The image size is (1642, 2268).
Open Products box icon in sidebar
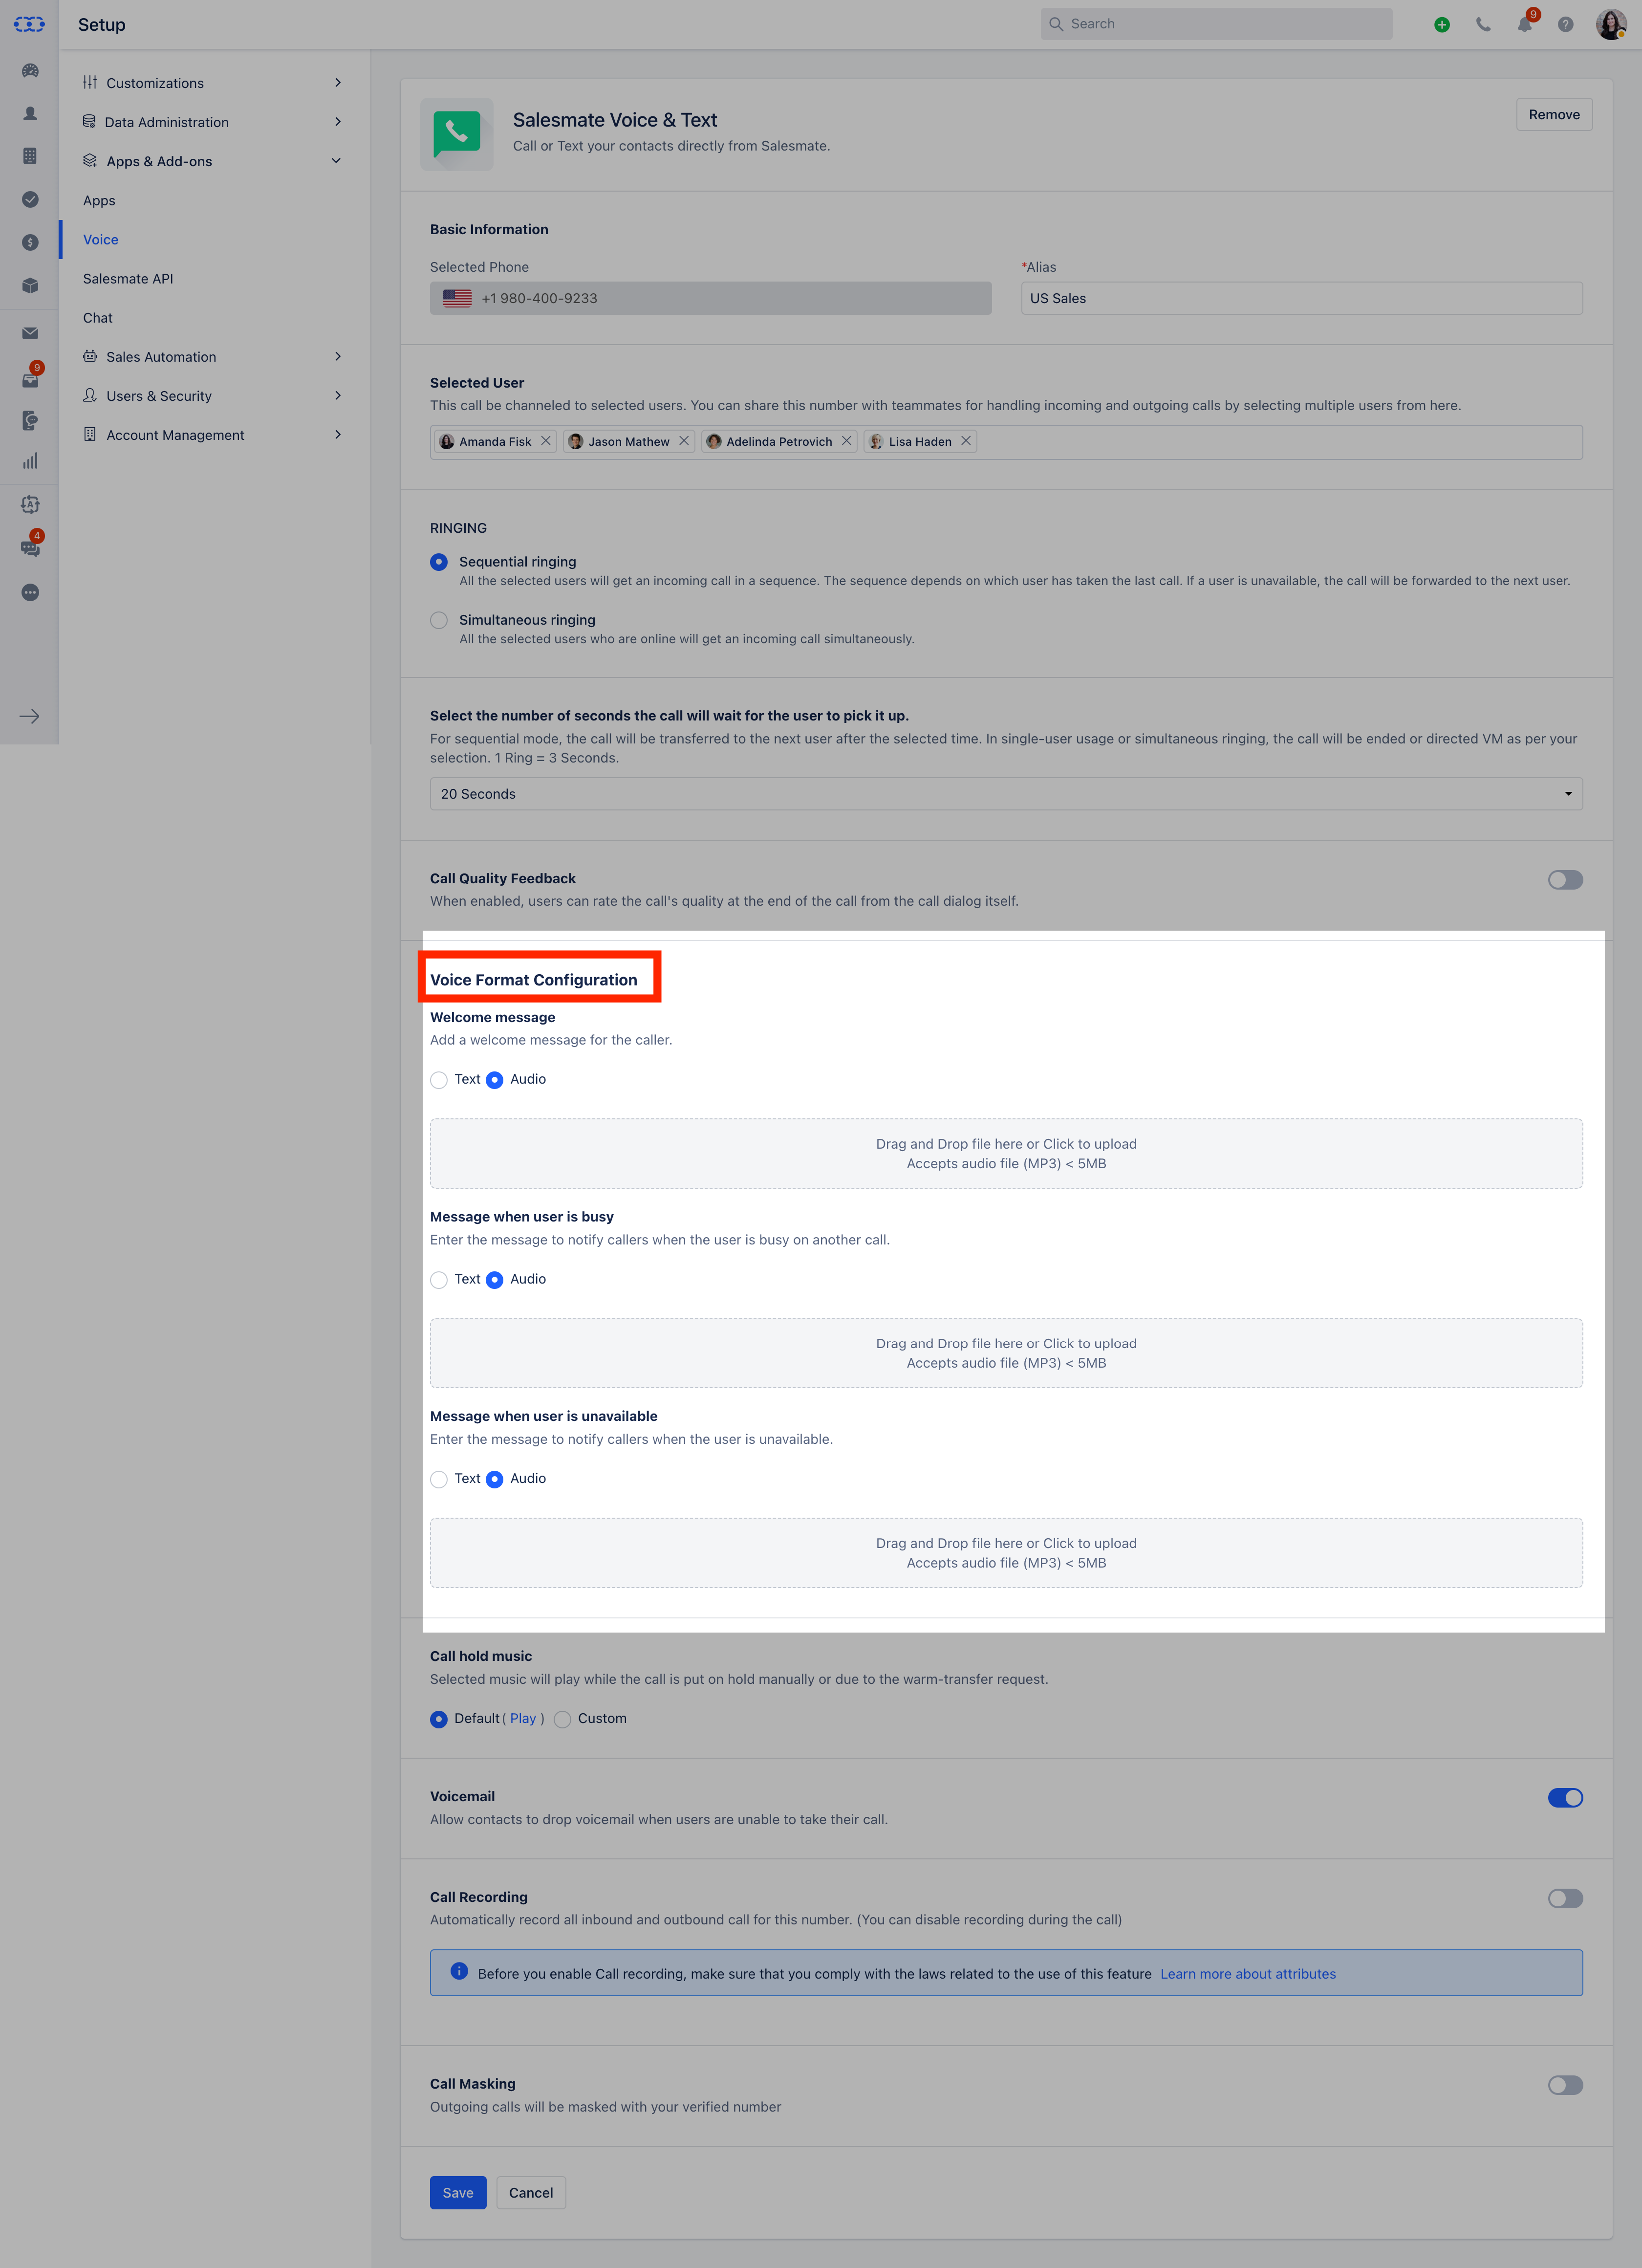(30, 285)
